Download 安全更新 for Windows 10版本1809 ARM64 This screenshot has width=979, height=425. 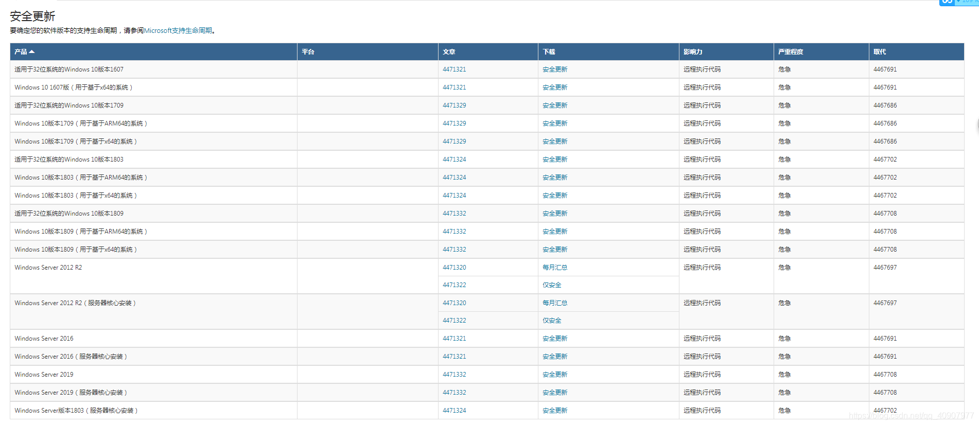pyautogui.click(x=555, y=232)
